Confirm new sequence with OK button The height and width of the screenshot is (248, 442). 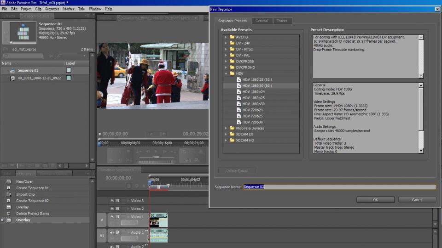click(x=375, y=200)
